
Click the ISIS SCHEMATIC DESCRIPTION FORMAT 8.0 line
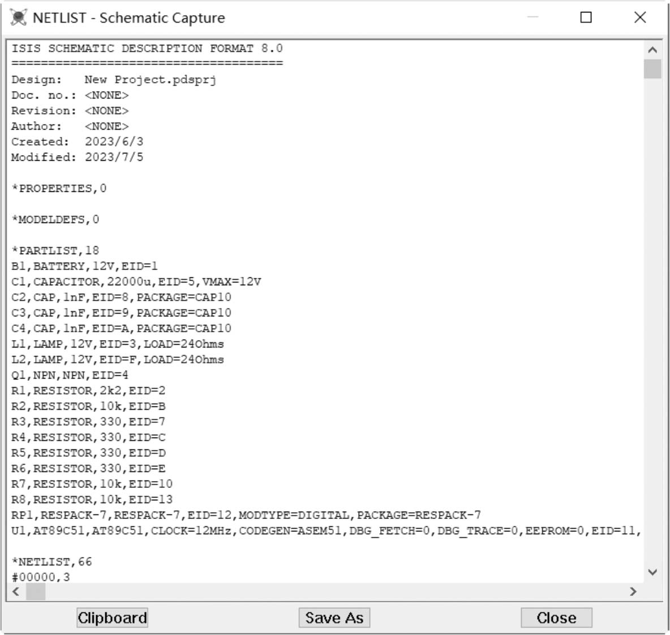tap(147, 48)
